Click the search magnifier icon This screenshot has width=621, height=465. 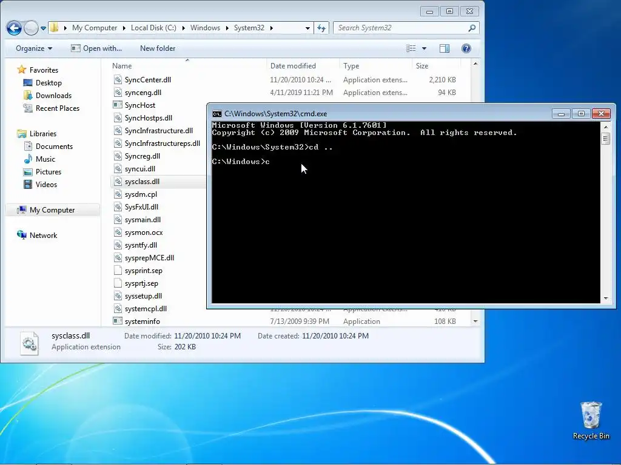tap(472, 28)
